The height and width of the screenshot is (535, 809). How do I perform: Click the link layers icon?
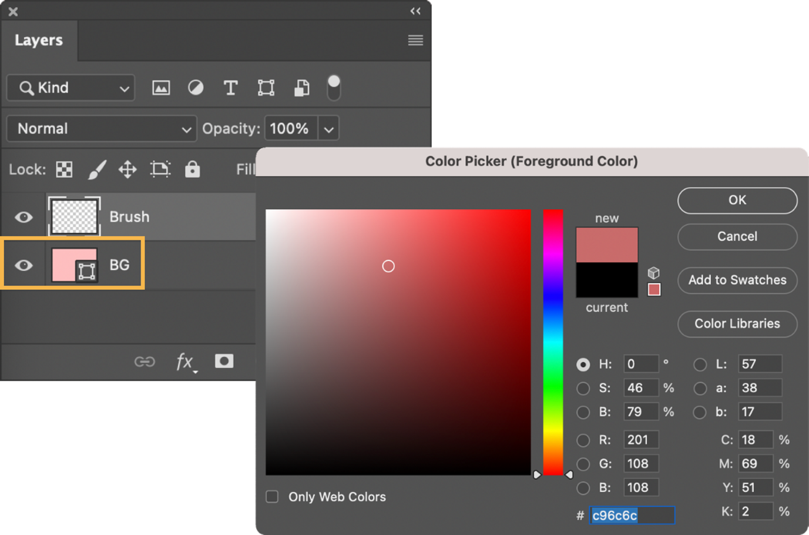tap(145, 362)
